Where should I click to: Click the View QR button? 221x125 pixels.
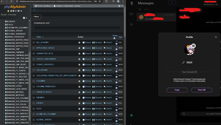coord(202,90)
